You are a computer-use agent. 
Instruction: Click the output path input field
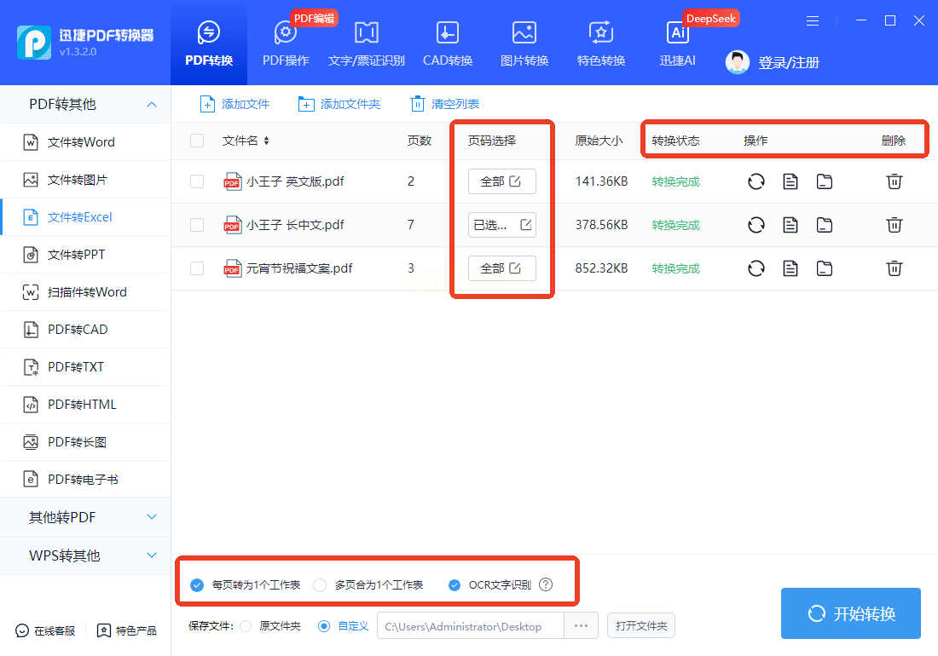pyautogui.click(x=470, y=626)
